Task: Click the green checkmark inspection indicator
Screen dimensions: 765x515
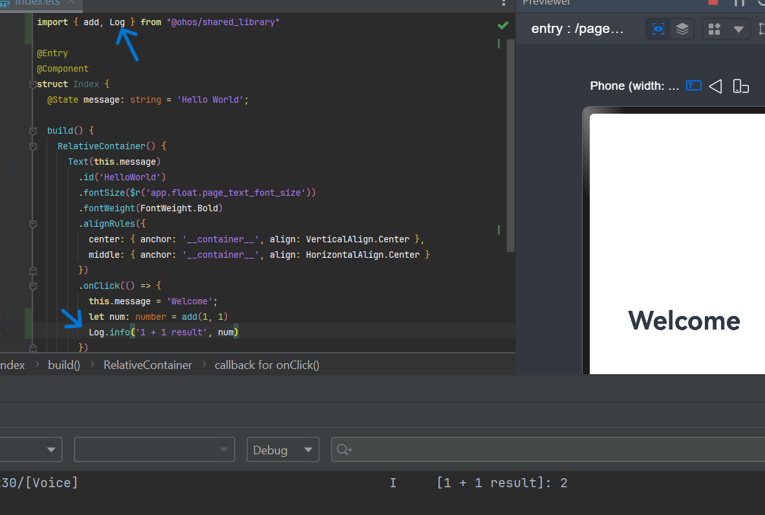Action: click(502, 25)
